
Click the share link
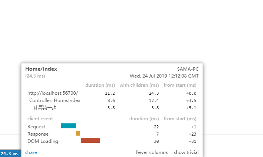point(31,152)
